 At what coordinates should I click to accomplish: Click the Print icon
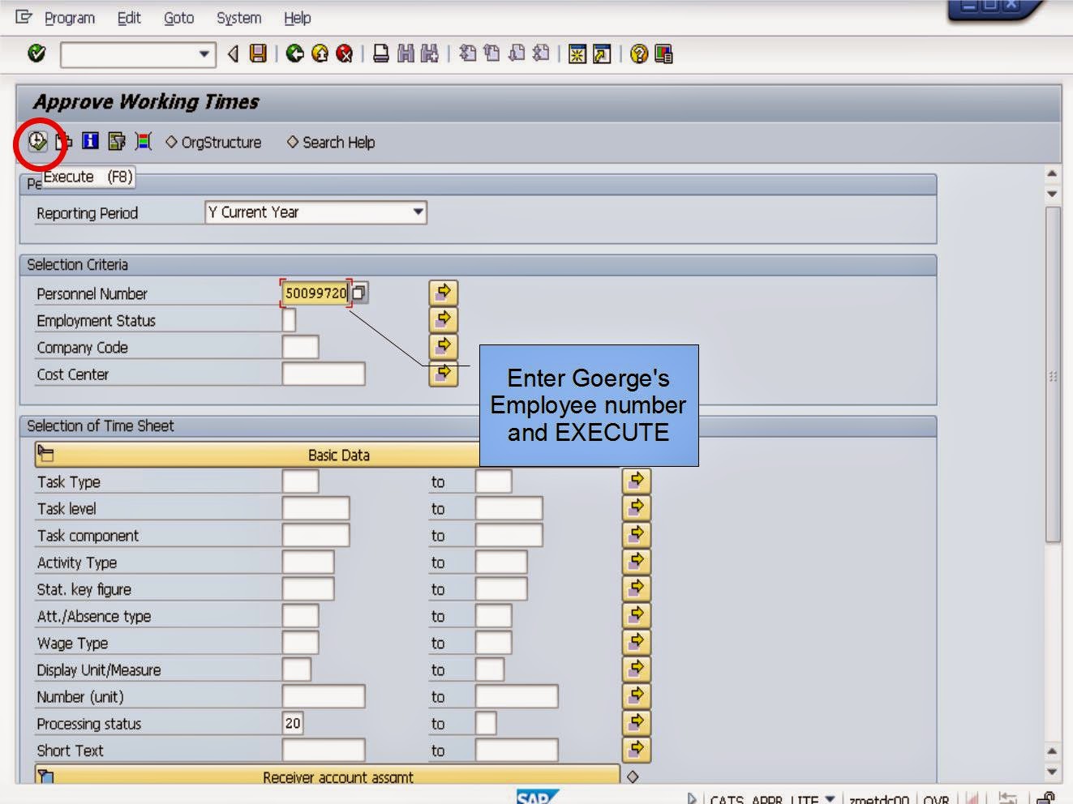point(381,54)
